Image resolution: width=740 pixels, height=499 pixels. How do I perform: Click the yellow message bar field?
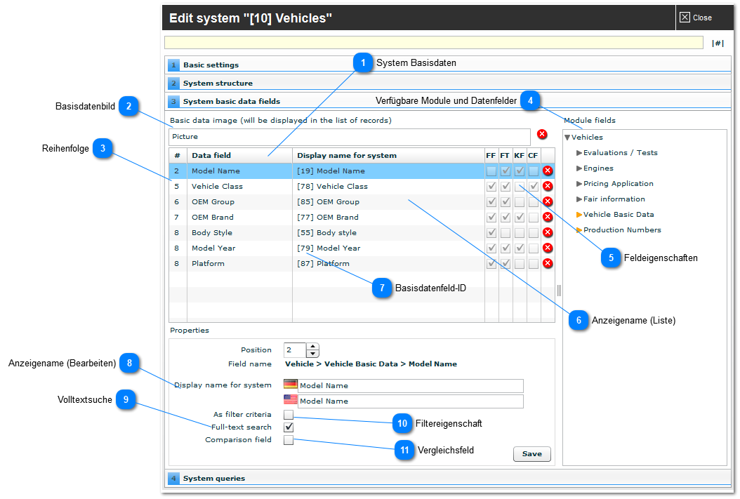[434, 42]
